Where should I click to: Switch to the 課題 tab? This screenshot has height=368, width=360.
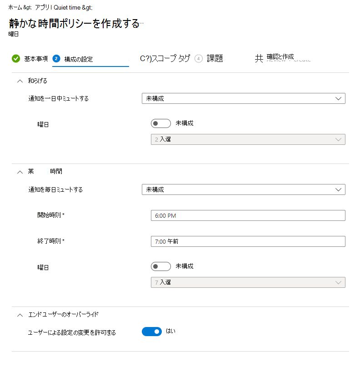(215, 58)
